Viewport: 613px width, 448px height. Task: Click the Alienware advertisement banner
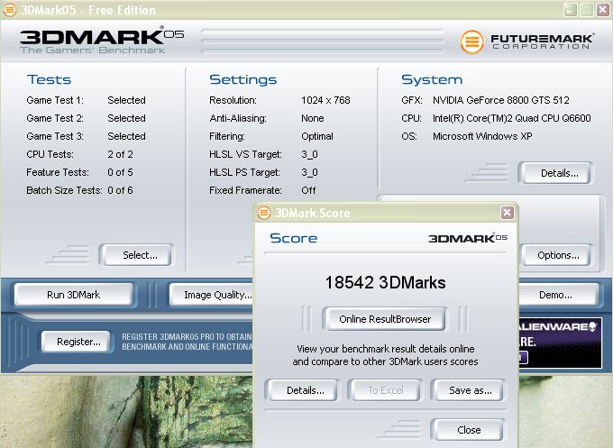tap(560, 343)
